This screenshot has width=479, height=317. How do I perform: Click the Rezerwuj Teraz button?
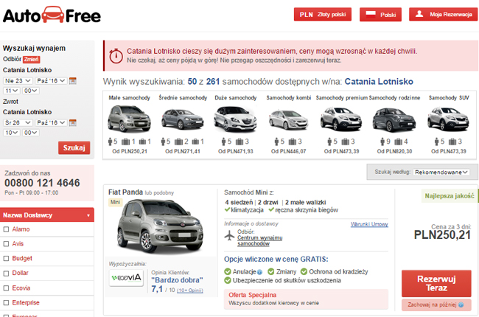tap(436, 283)
